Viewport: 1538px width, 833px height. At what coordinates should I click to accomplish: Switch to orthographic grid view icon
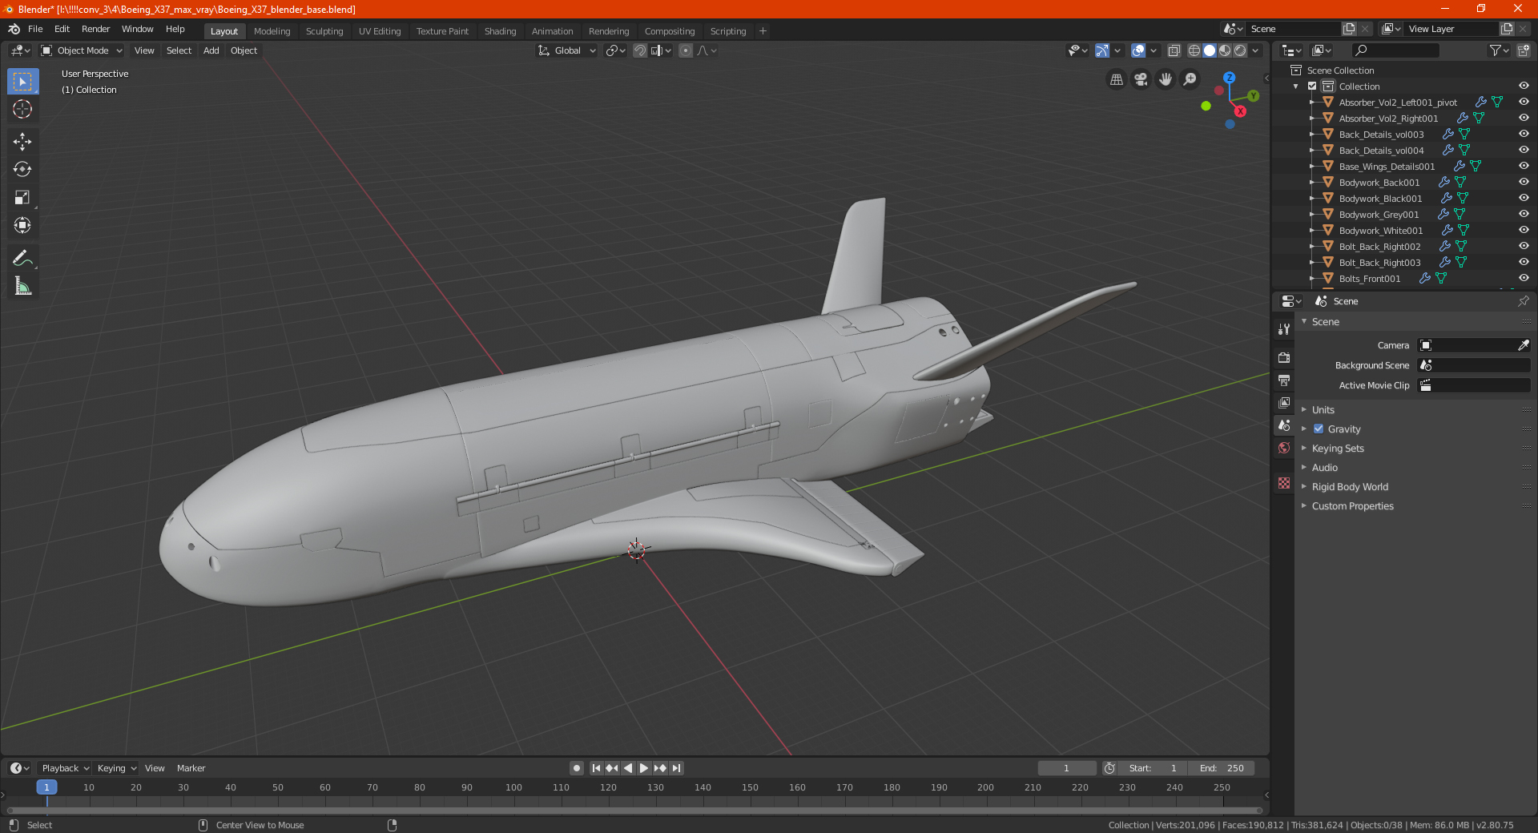1116,79
